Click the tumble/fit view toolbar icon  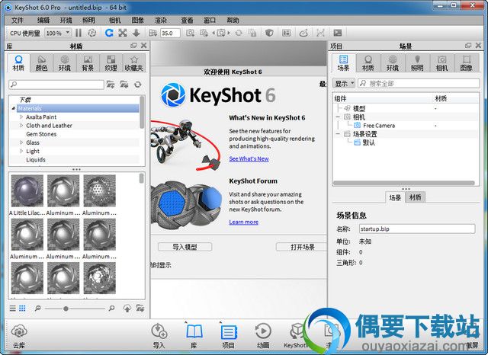[x=123, y=33]
